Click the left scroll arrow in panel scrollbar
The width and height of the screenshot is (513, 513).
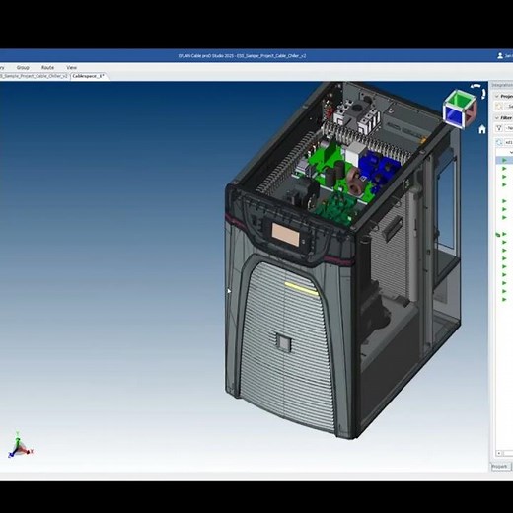pos(499,454)
